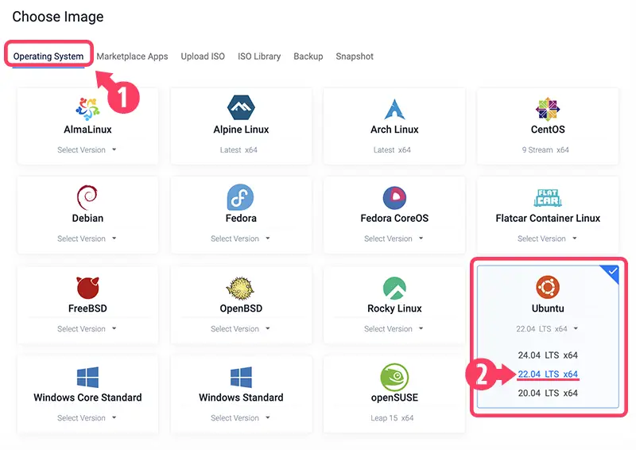The width and height of the screenshot is (636, 450).
Task: Click the Ubuntu name text
Action: (548, 308)
